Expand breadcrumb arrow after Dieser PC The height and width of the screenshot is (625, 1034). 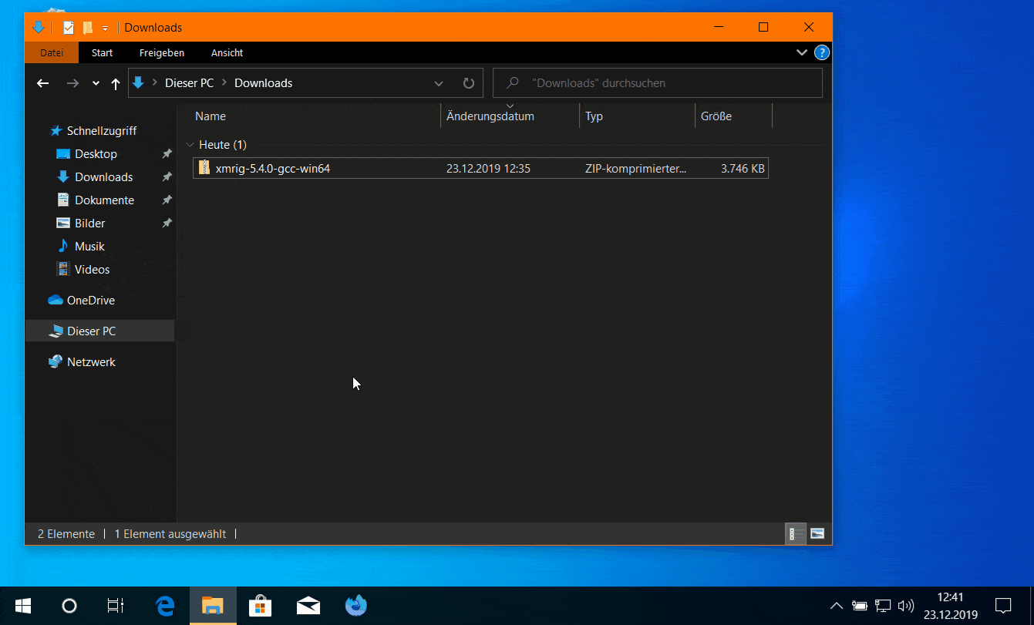coord(224,83)
